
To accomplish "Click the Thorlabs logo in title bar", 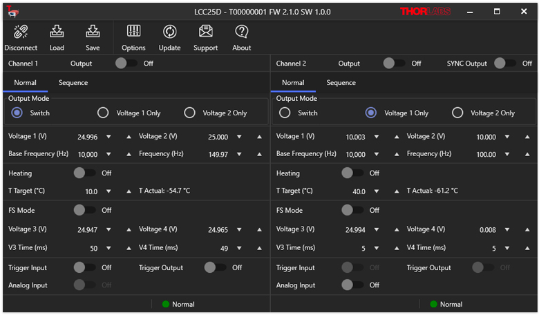I will point(424,12).
